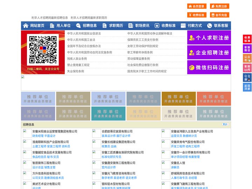
Task: Click the 更多 link in the 招聘信息 header
Action: click(x=225, y=124)
